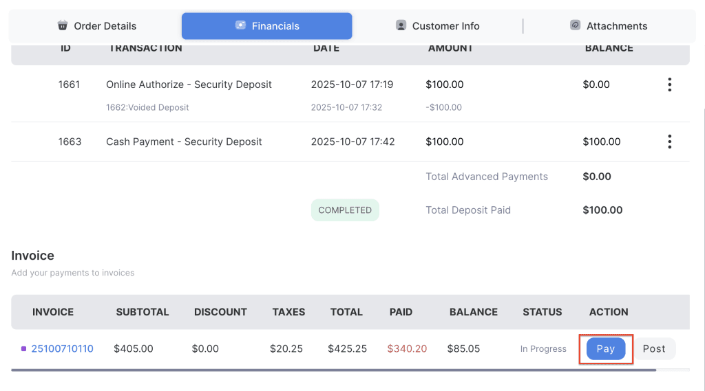Click the paperclip icon on Attachments tab
705x391 pixels.
(x=576, y=25)
